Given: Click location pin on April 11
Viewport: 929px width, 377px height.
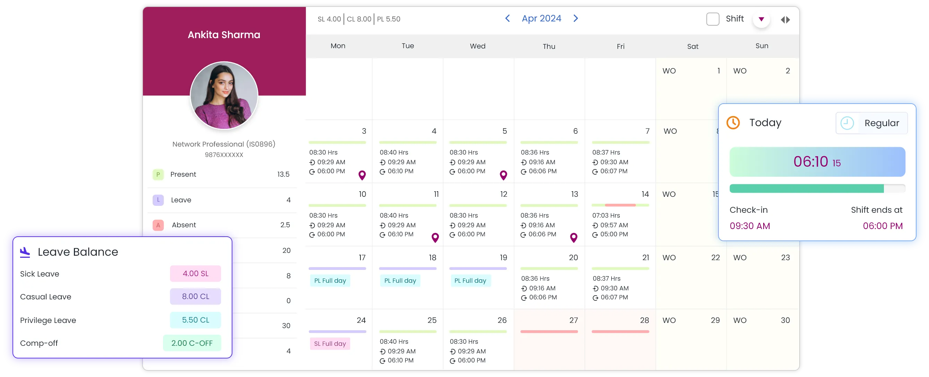Looking at the screenshot, I should 435,238.
